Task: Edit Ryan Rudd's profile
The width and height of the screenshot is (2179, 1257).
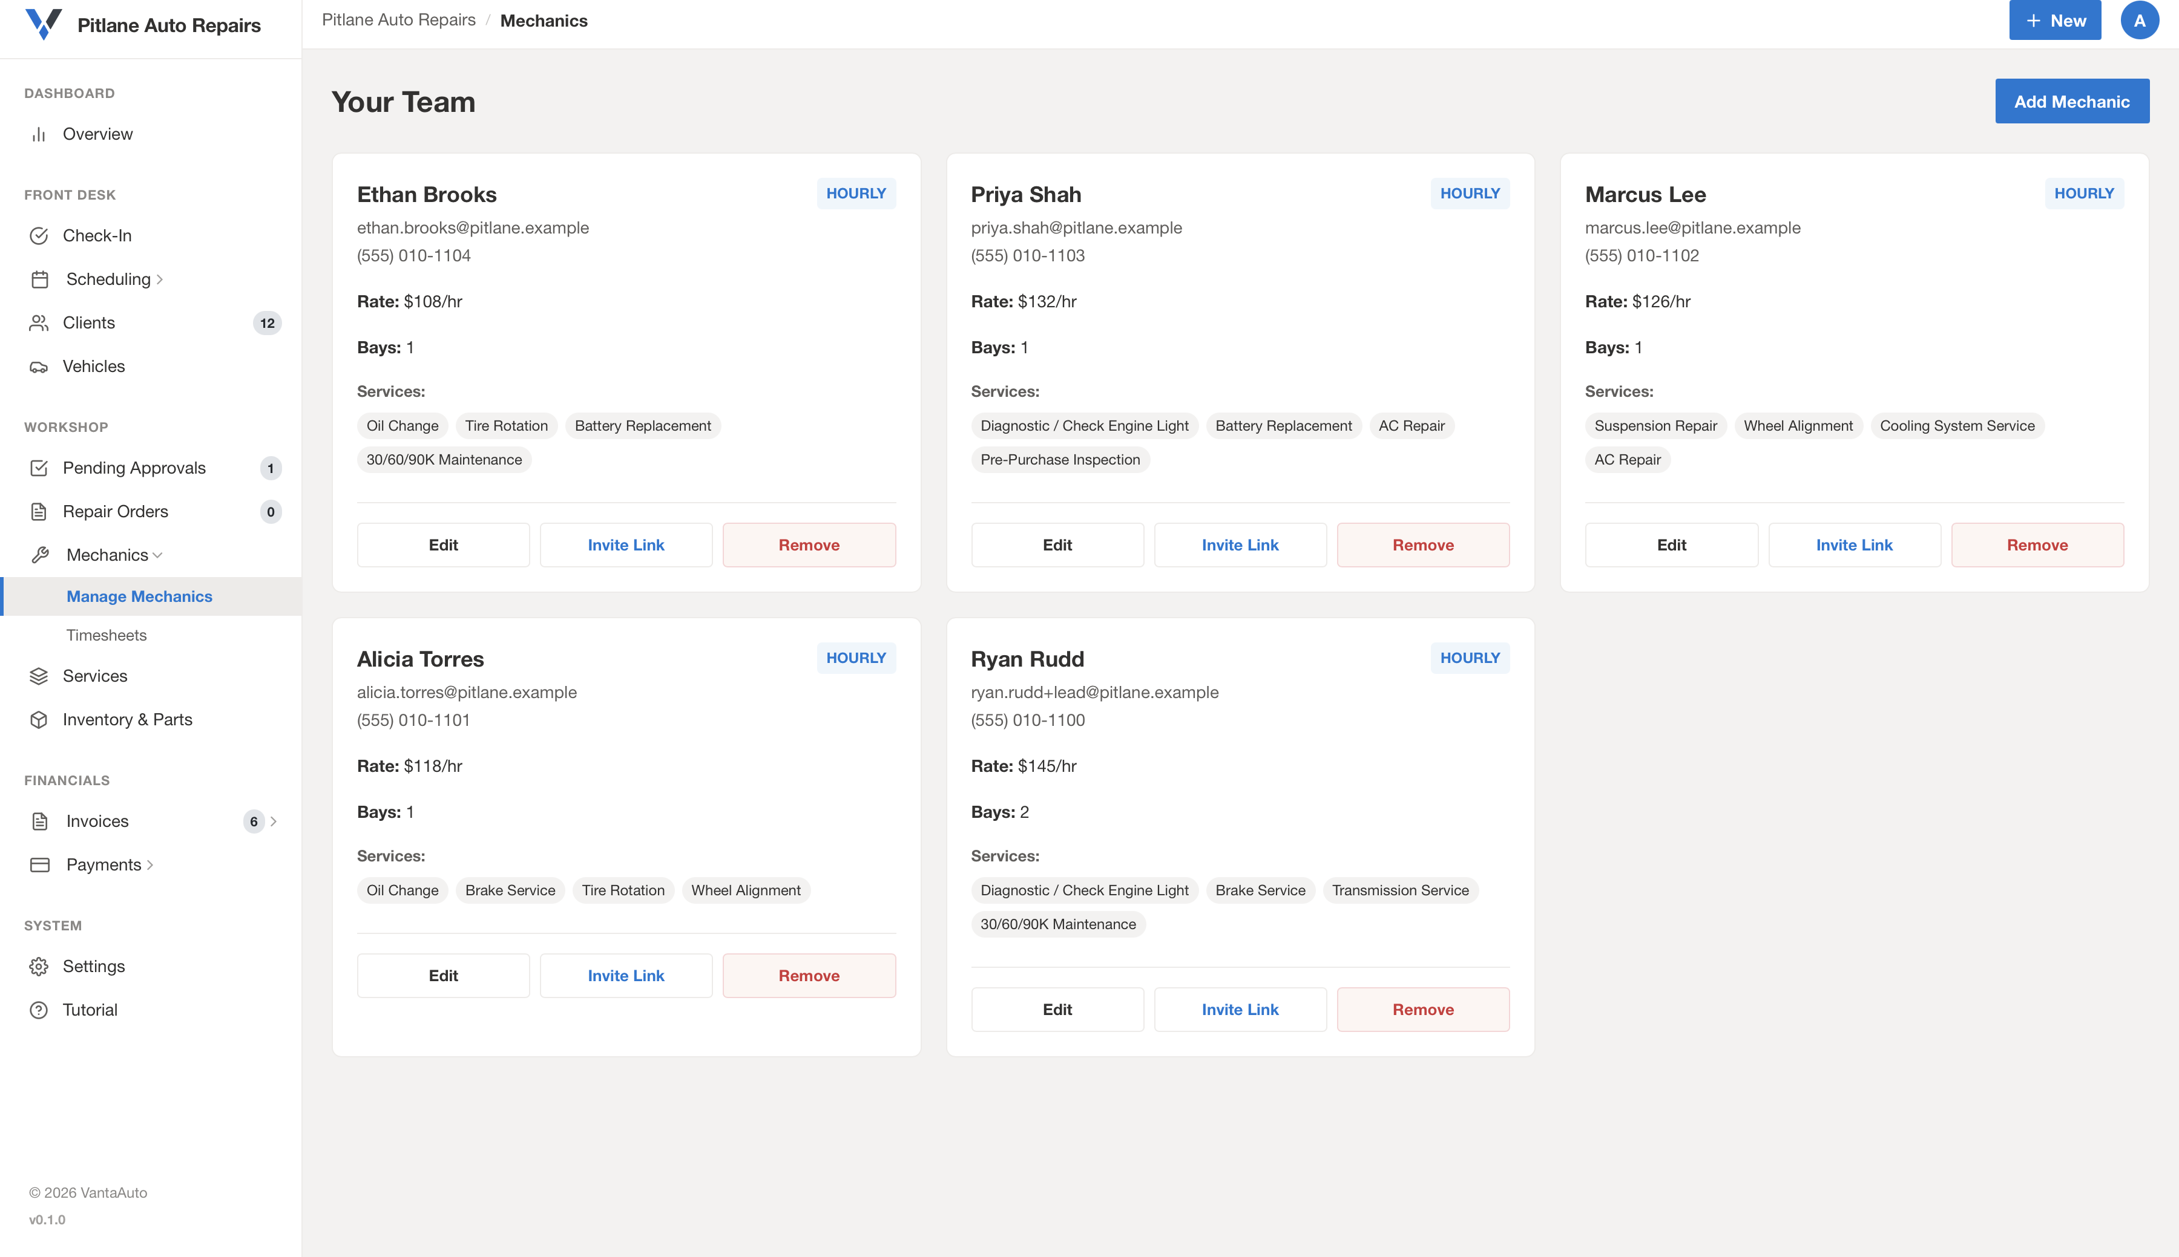Action: tap(1057, 1009)
